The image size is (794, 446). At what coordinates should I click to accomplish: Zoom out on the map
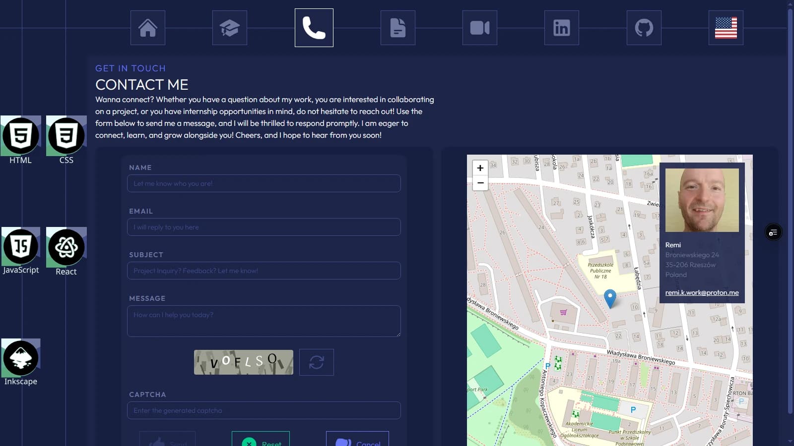tap(480, 183)
